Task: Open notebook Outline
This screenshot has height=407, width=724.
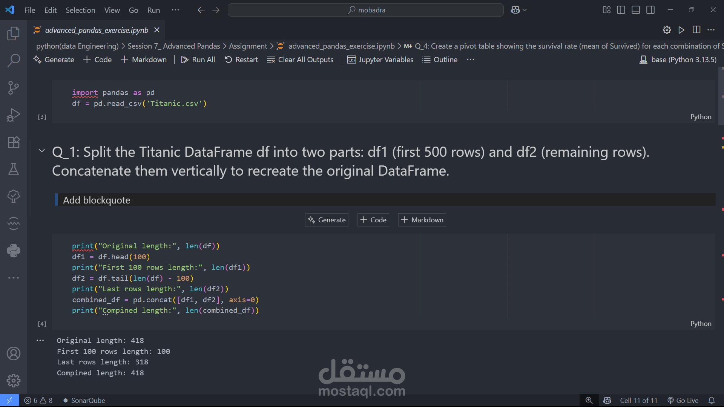Action: click(440, 60)
